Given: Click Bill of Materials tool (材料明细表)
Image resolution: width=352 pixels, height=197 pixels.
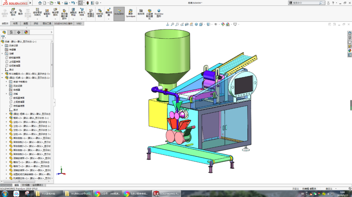Looking at the screenshot, I should [x=100, y=13].
